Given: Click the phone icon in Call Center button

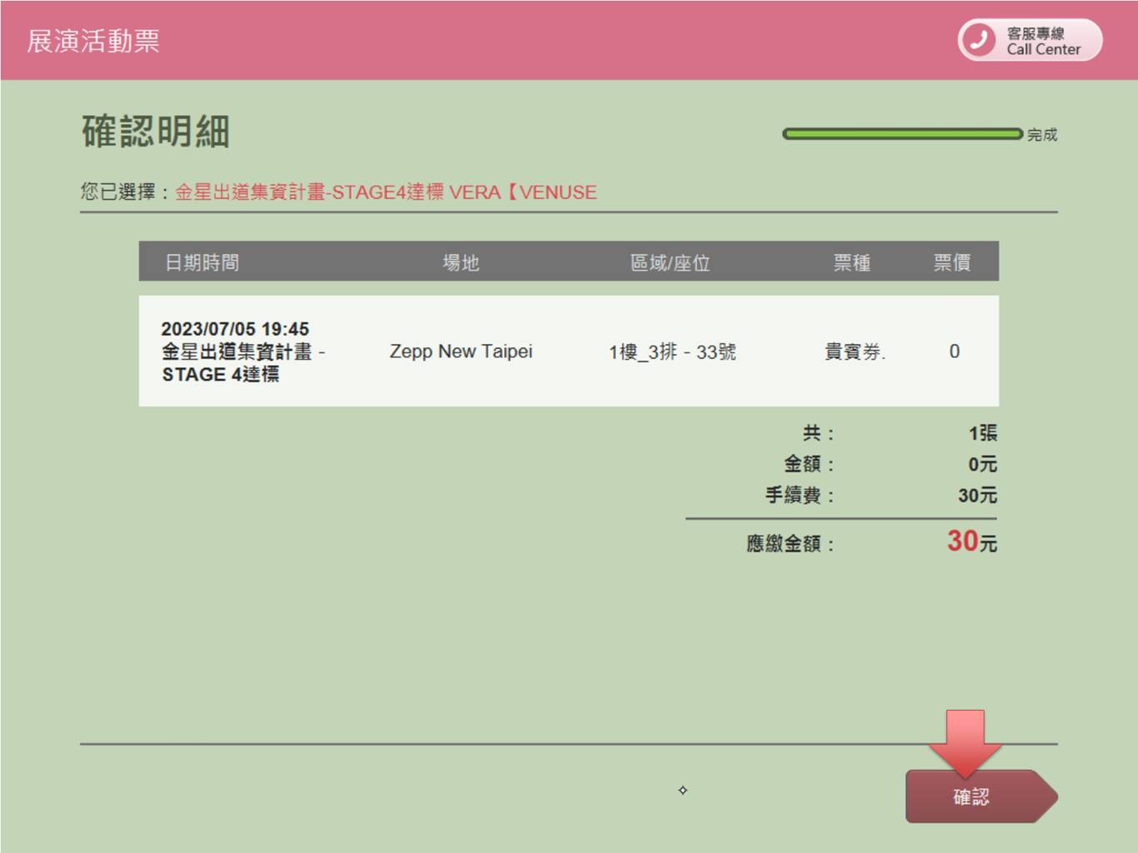Looking at the screenshot, I should tap(980, 40).
